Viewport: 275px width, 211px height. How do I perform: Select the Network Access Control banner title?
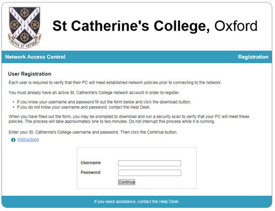[35, 57]
